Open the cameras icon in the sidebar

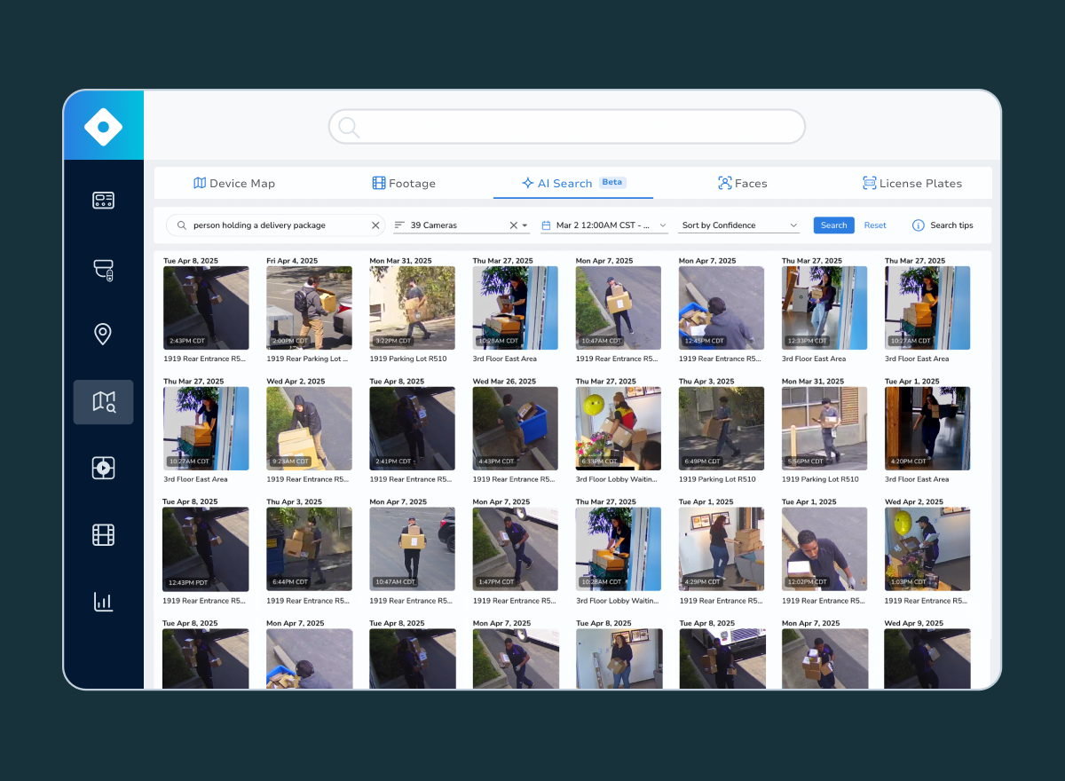(x=103, y=269)
